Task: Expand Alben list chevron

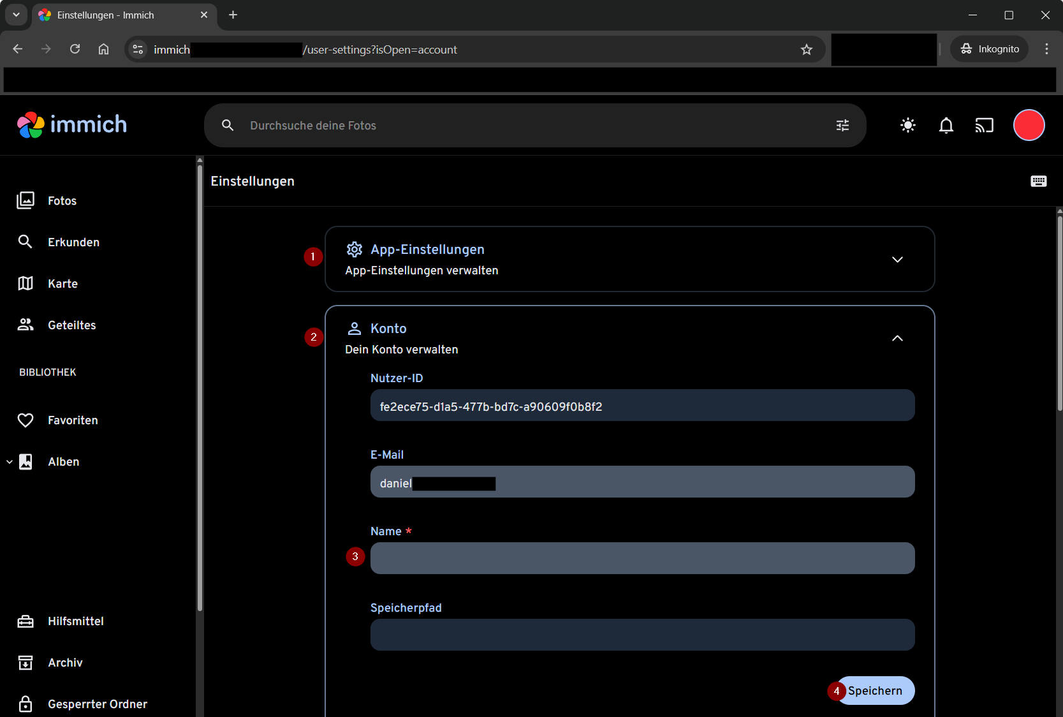Action: (9, 462)
